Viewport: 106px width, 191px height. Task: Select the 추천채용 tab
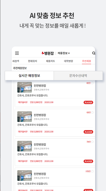coord(86,61)
